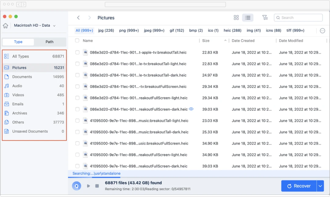Select all files via header checkbox
The image size is (330, 197).
coord(77,41)
